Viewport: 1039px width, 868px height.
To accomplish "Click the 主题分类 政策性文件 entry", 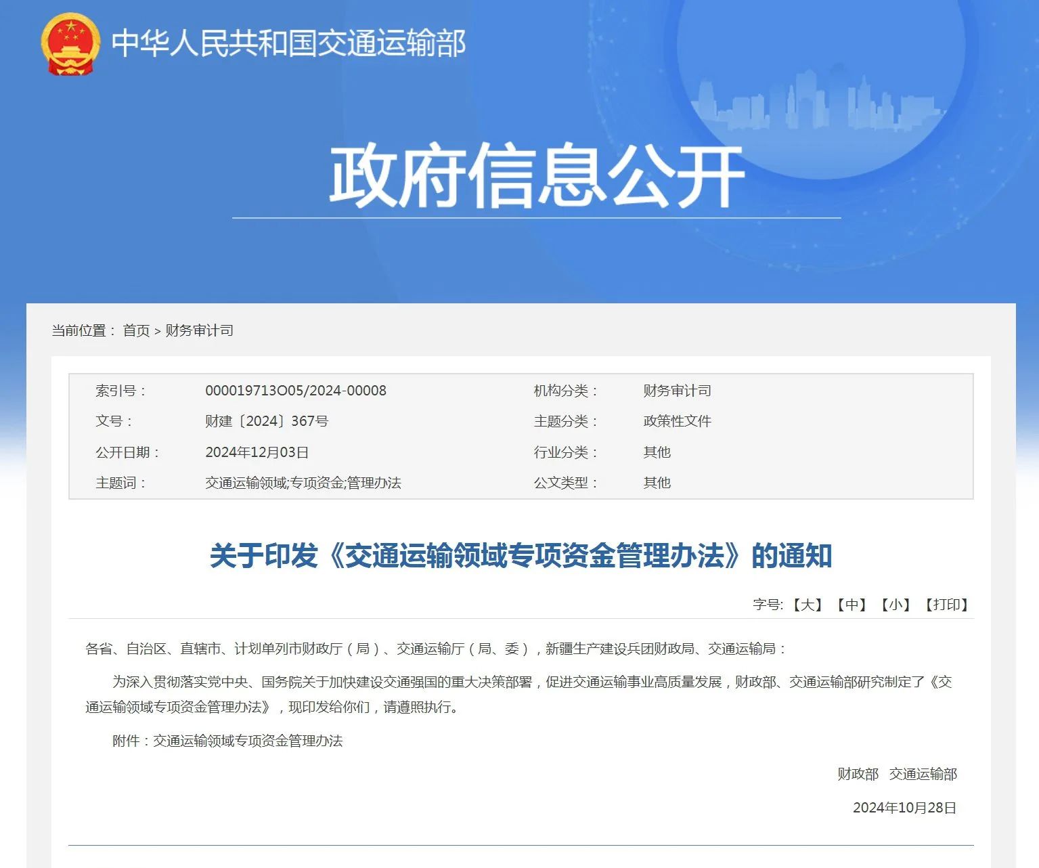I will pyautogui.click(x=678, y=421).
